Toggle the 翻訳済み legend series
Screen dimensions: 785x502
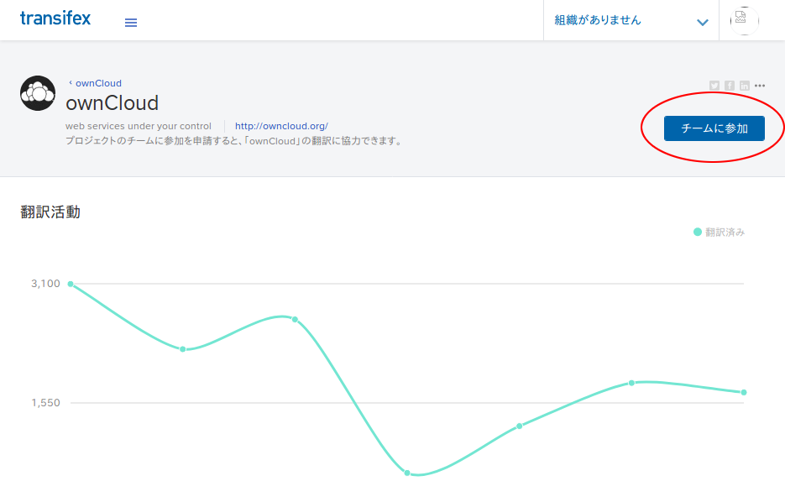click(x=720, y=233)
